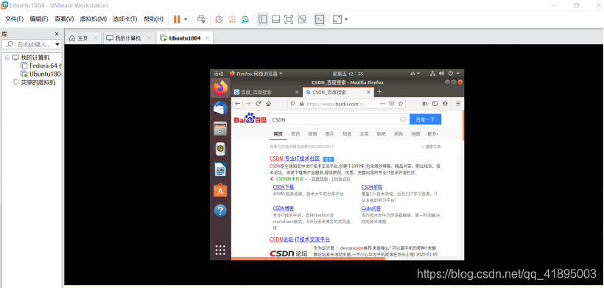Go to the Firefox home page
The width and height of the screenshot is (604, 288).
[269, 104]
